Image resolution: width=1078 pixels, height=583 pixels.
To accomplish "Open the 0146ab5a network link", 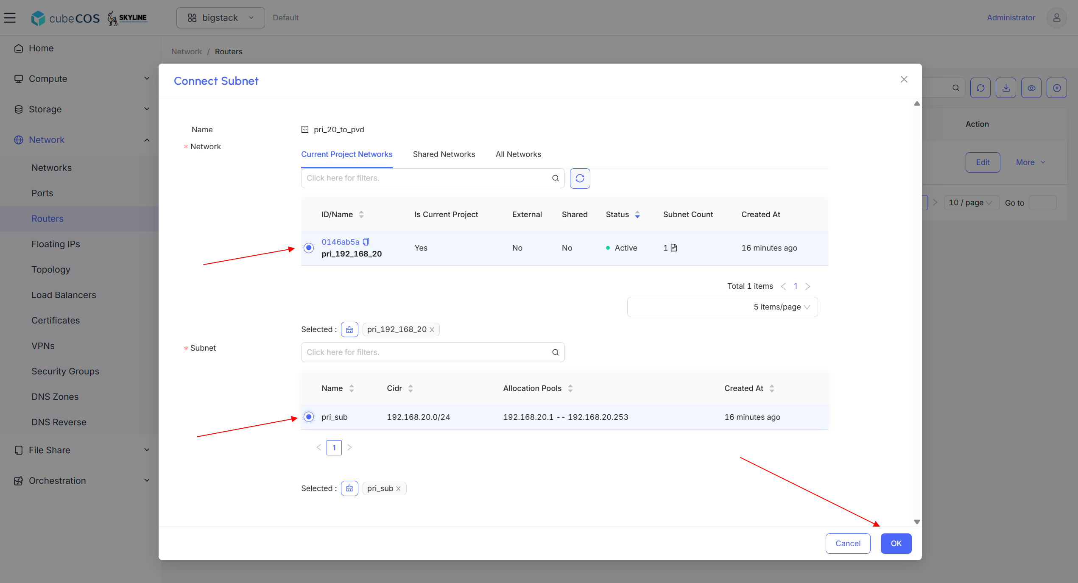I will [x=340, y=242].
